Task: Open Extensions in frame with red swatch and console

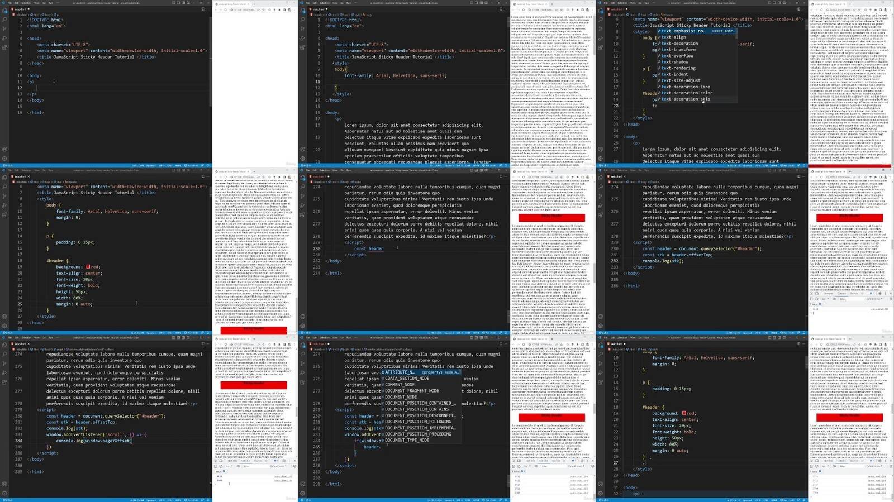Action: (x=601, y=383)
